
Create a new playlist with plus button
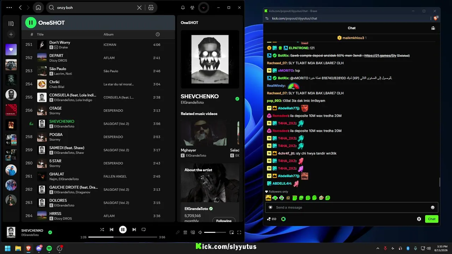[x=11, y=34]
